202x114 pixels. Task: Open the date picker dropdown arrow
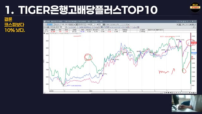pos(86,24)
